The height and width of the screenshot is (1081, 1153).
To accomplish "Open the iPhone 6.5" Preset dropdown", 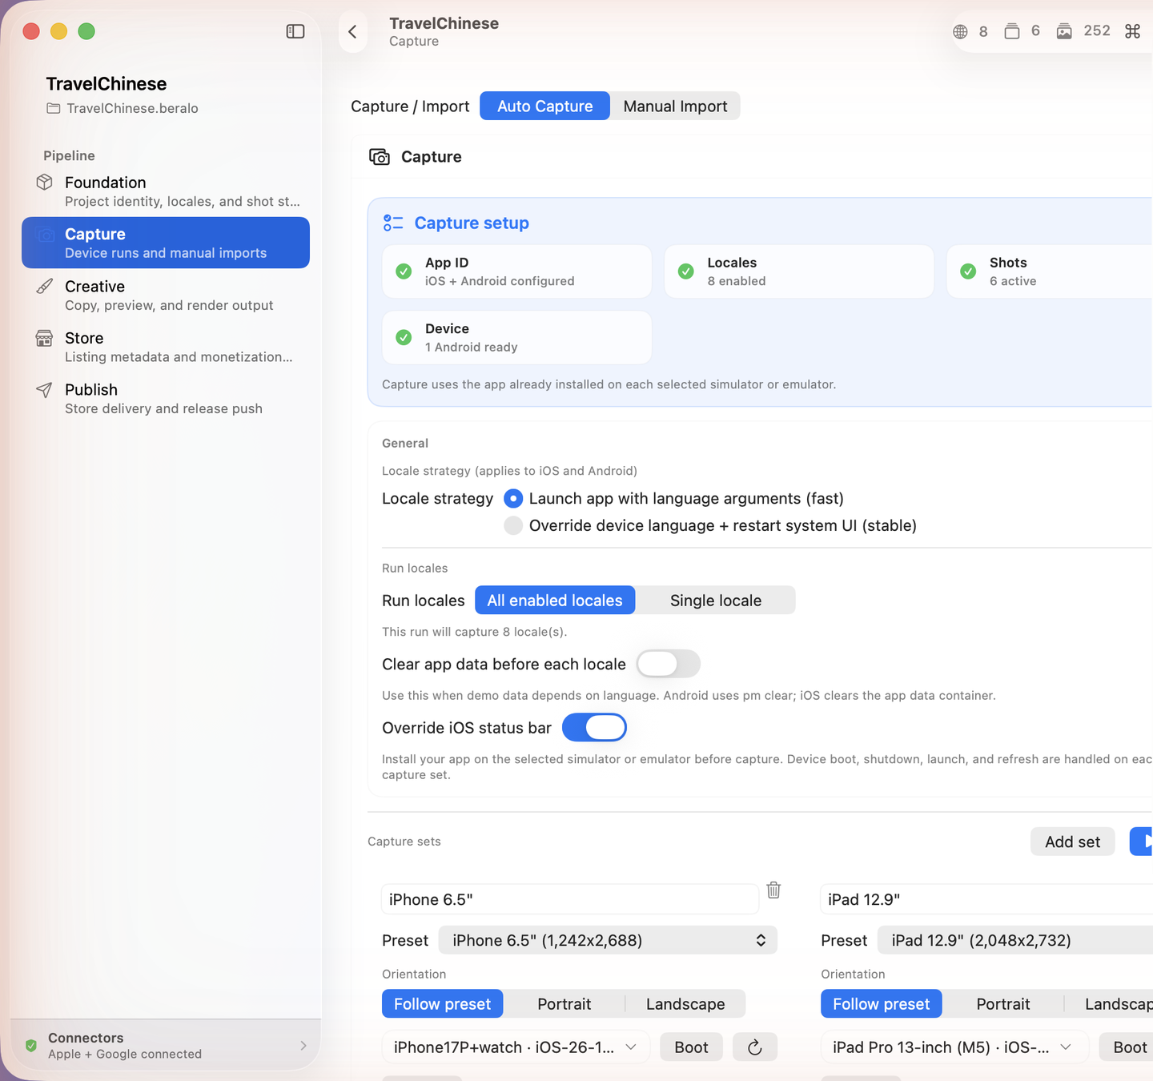I will pos(608,940).
